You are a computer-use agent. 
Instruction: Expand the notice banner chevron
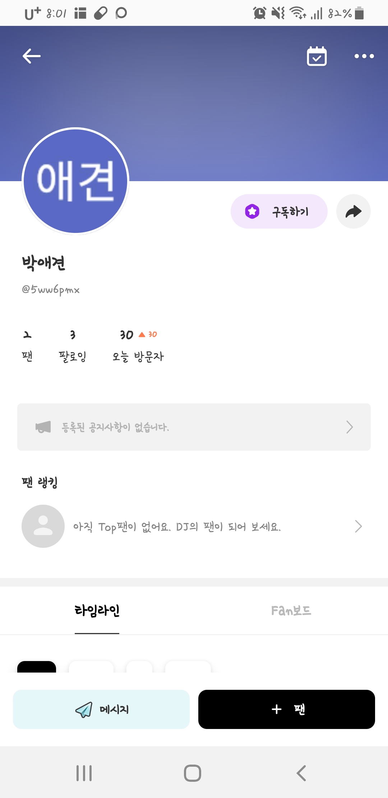(349, 427)
